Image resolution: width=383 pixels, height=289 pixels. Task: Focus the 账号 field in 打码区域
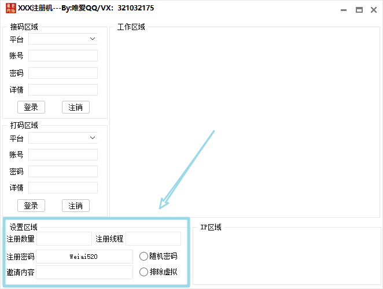(x=63, y=155)
